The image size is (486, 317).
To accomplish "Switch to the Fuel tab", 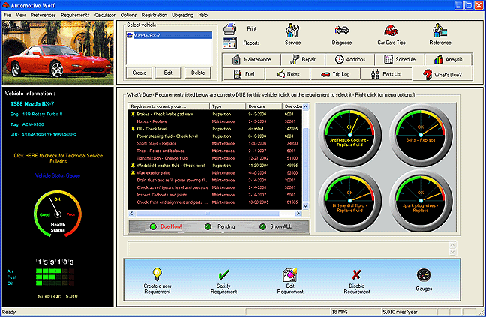I will pos(245,74).
